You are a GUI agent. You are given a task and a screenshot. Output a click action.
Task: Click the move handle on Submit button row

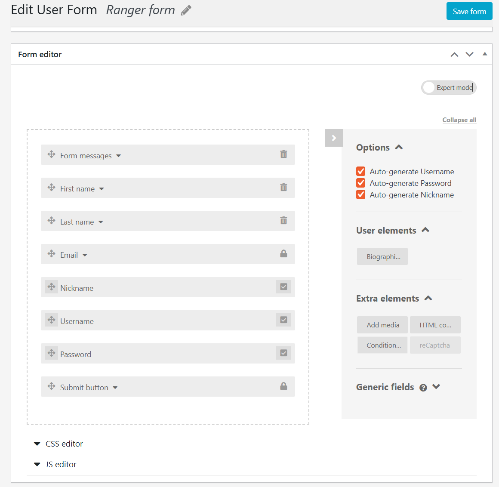(51, 386)
